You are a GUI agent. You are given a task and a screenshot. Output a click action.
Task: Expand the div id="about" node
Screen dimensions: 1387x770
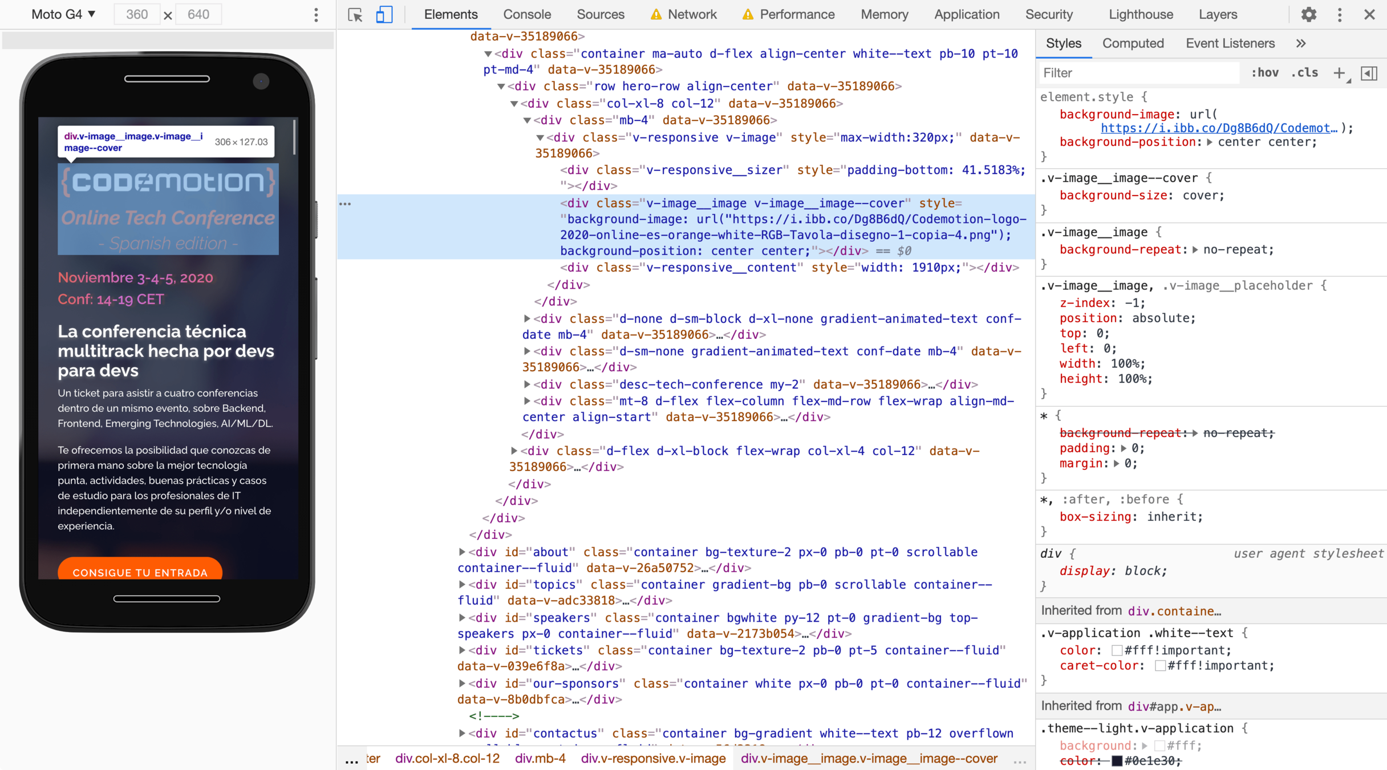pyautogui.click(x=462, y=552)
